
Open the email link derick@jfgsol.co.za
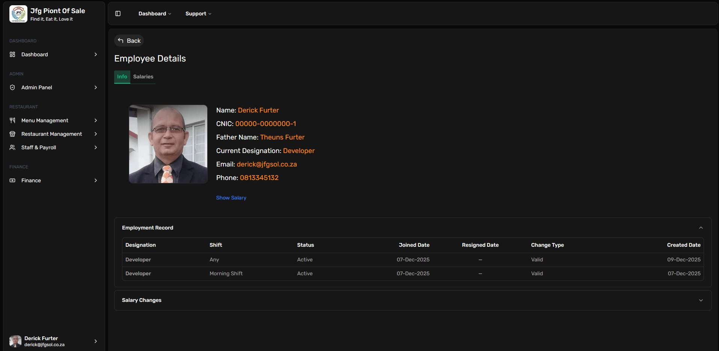coord(267,164)
